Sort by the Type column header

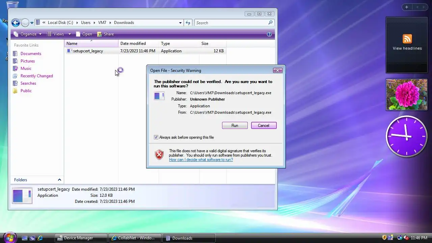pos(179,44)
